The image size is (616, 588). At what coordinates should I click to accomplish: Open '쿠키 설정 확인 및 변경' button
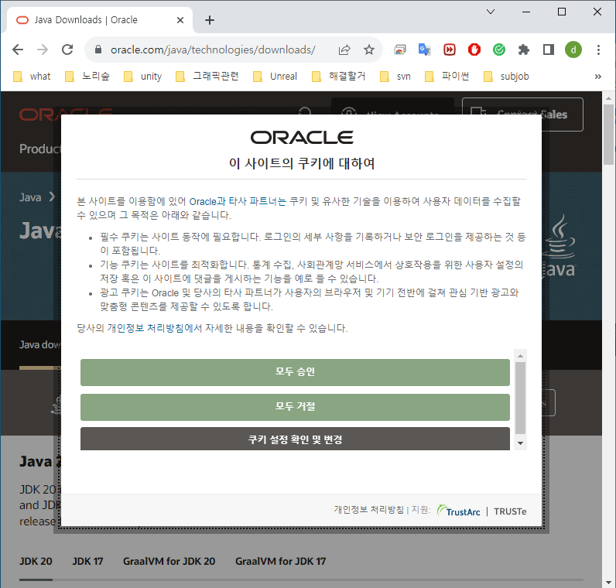pos(295,439)
